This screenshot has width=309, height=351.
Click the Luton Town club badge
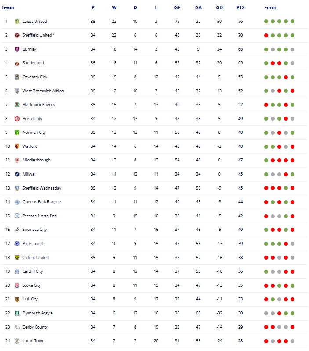[17, 341]
